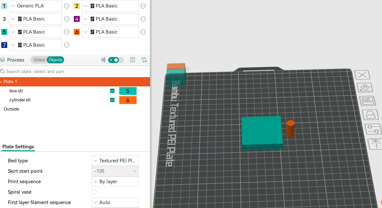382x208 pixels.
Task: Open PLA Basic dropdown for filament 4
Action: coord(110,19)
